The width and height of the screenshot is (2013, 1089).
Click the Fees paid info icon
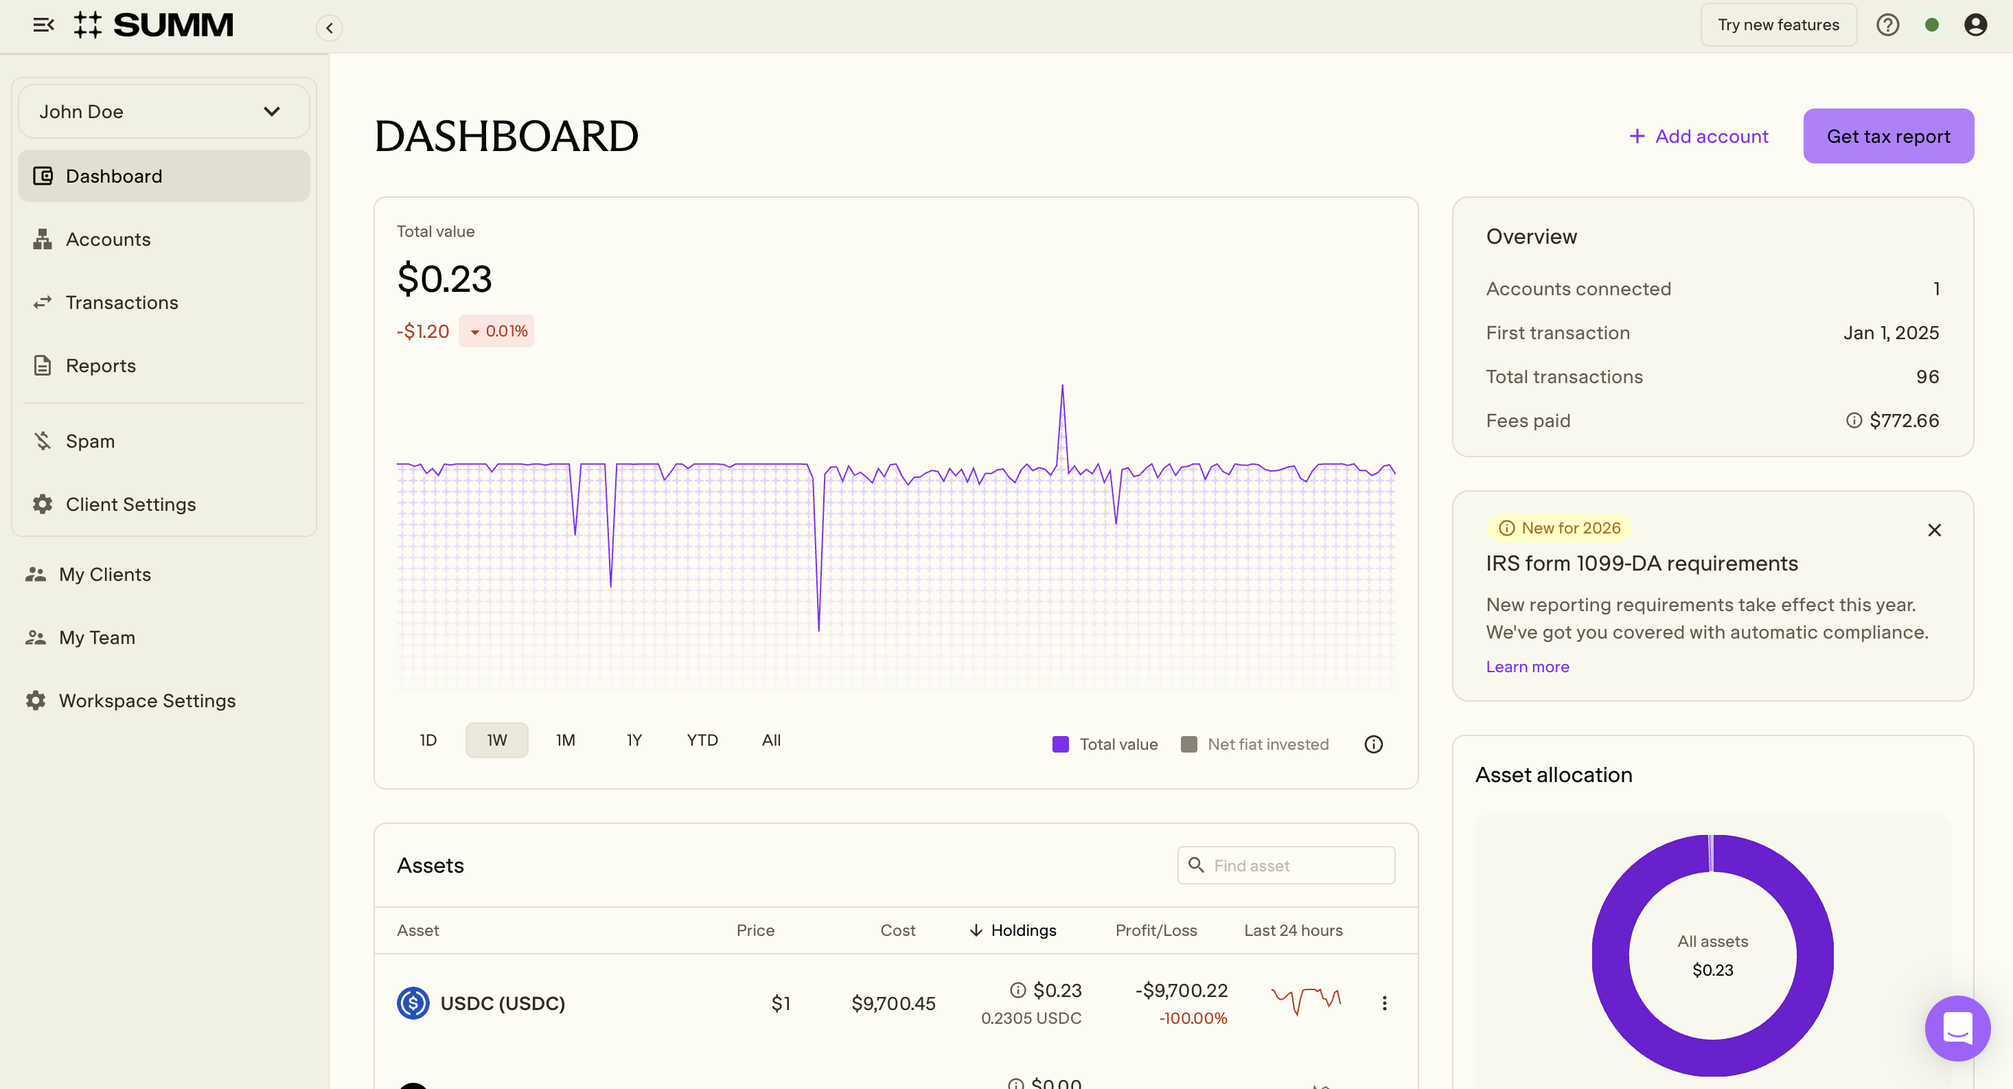1853,421
